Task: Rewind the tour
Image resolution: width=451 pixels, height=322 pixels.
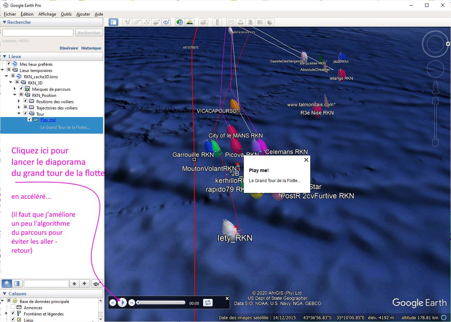Action: click(x=112, y=303)
